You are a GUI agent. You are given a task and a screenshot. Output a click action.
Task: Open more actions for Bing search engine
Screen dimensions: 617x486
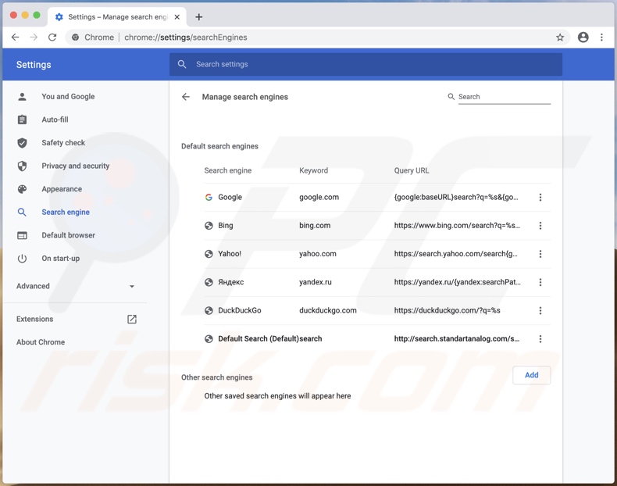[540, 226]
